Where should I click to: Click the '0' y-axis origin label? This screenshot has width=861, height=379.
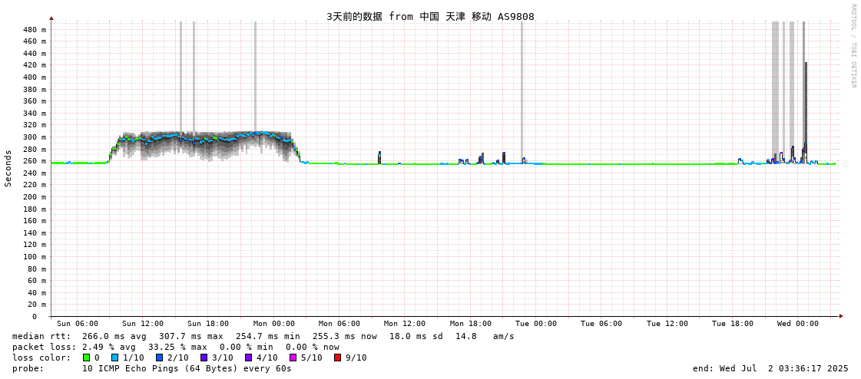35,317
